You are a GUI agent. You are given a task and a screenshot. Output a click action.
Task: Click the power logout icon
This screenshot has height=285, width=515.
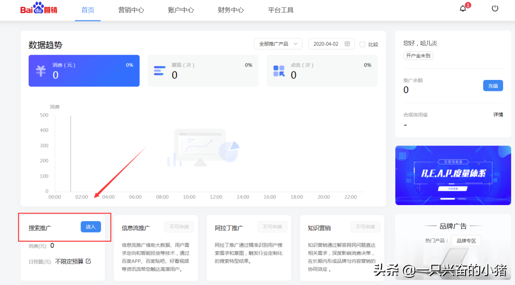[x=495, y=9]
